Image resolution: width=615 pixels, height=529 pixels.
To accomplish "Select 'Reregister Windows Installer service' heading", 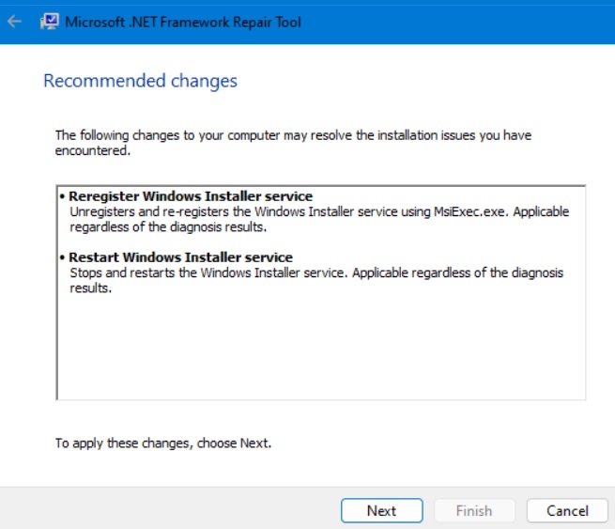I will tap(191, 195).
